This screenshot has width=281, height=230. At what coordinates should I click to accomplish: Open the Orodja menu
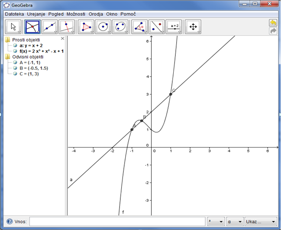96,14
